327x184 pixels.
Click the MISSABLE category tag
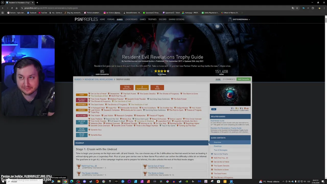tap(81, 110)
